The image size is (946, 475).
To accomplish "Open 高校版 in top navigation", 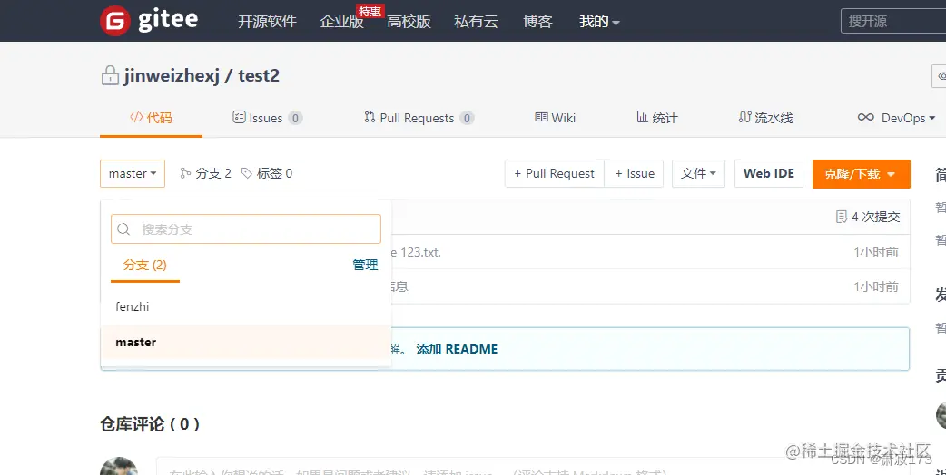I will click(x=409, y=22).
